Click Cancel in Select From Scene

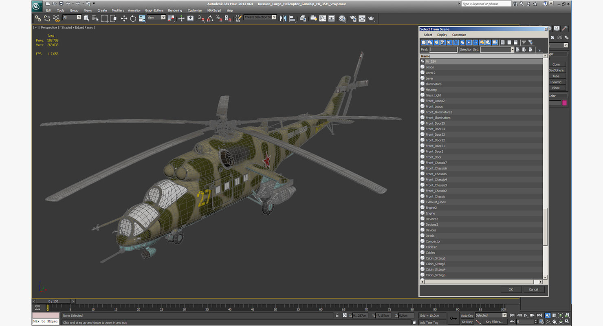pos(533,289)
